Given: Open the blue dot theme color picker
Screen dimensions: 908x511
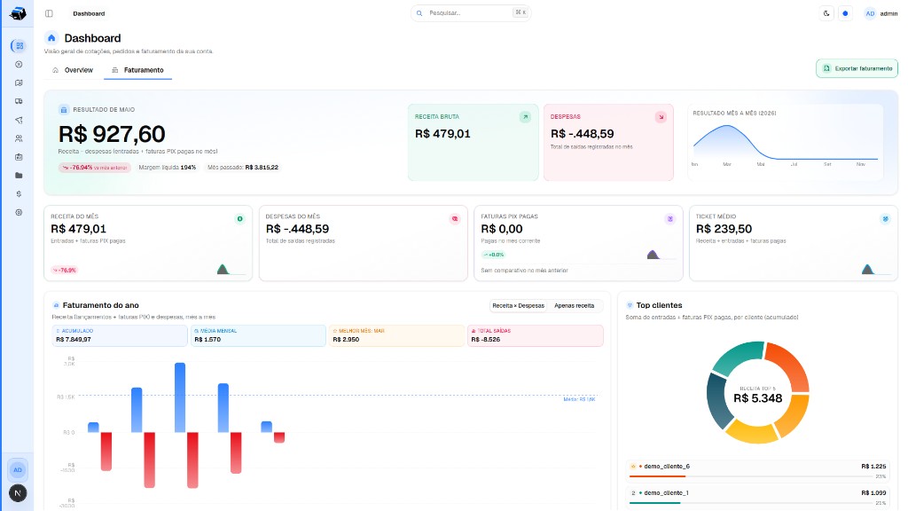Looking at the screenshot, I should (x=845, y=13).
